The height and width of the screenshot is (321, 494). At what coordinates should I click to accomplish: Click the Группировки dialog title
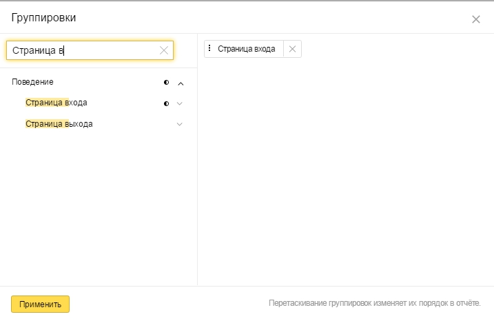pyautogui.click(x=43, y=18)
